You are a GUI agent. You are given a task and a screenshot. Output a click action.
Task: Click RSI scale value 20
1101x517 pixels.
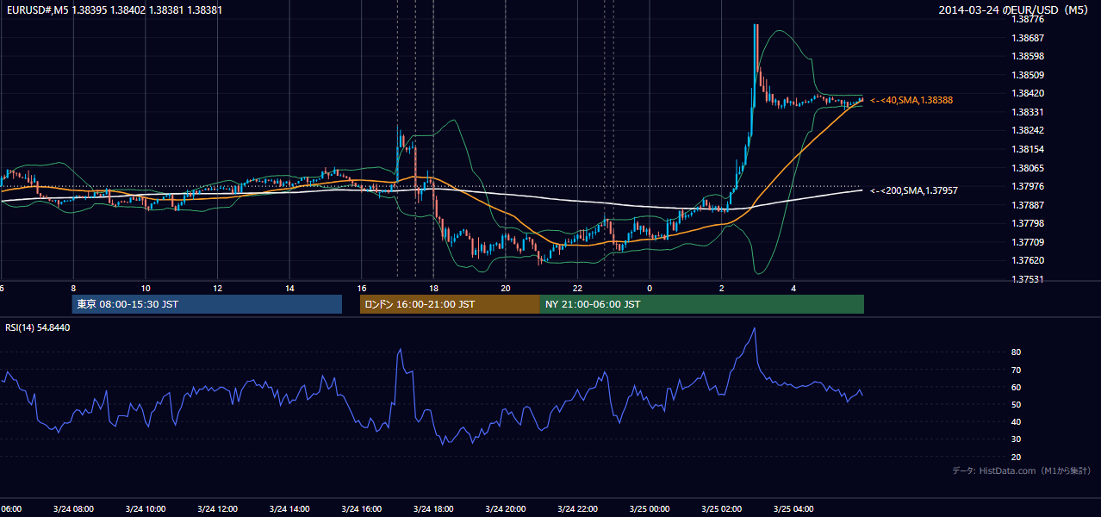point(1017,457)
